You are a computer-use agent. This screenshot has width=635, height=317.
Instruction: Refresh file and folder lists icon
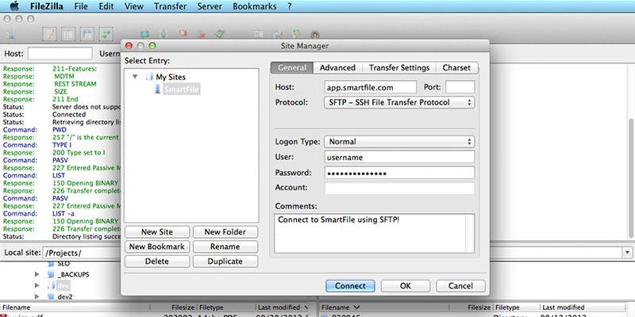pyautogui.click(x=144, y=34)
